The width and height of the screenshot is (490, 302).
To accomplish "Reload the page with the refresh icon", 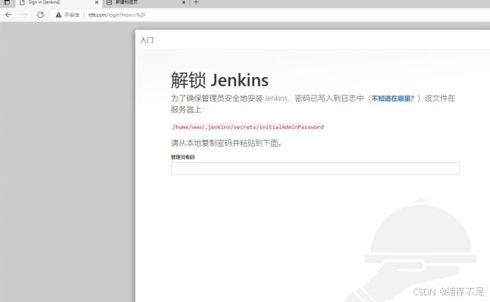I will coord(40,15).
